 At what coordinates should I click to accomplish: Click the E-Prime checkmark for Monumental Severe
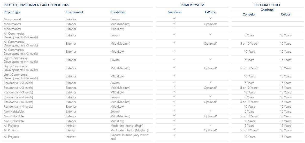point(210,19)
